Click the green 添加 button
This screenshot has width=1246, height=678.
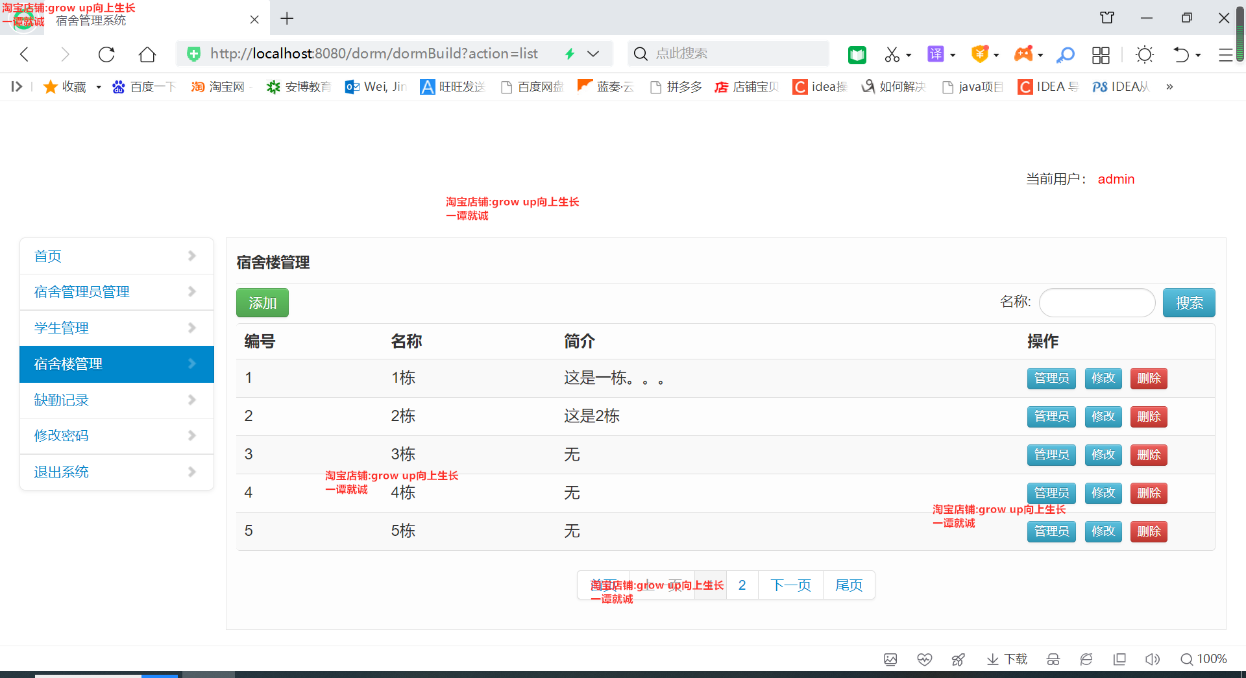click(x=262, y=302)
